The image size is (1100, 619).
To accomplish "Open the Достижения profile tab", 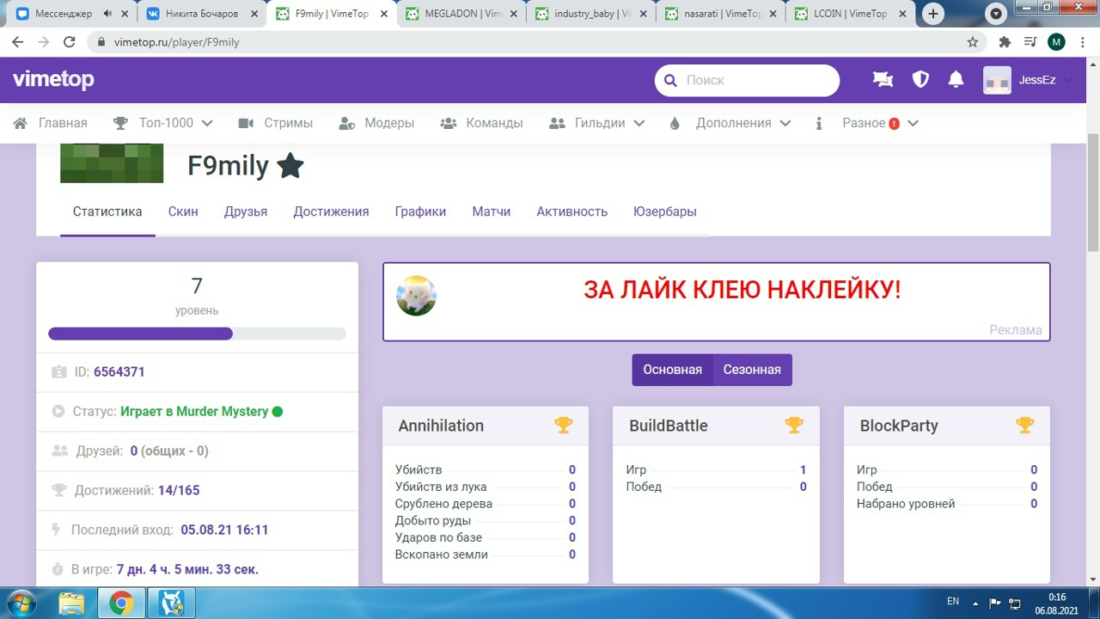I will point(331,211).
